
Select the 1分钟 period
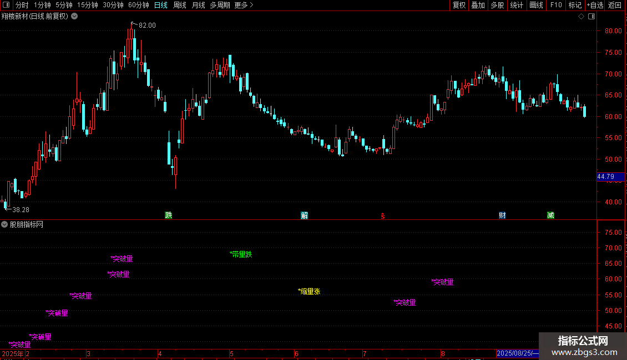42,5
